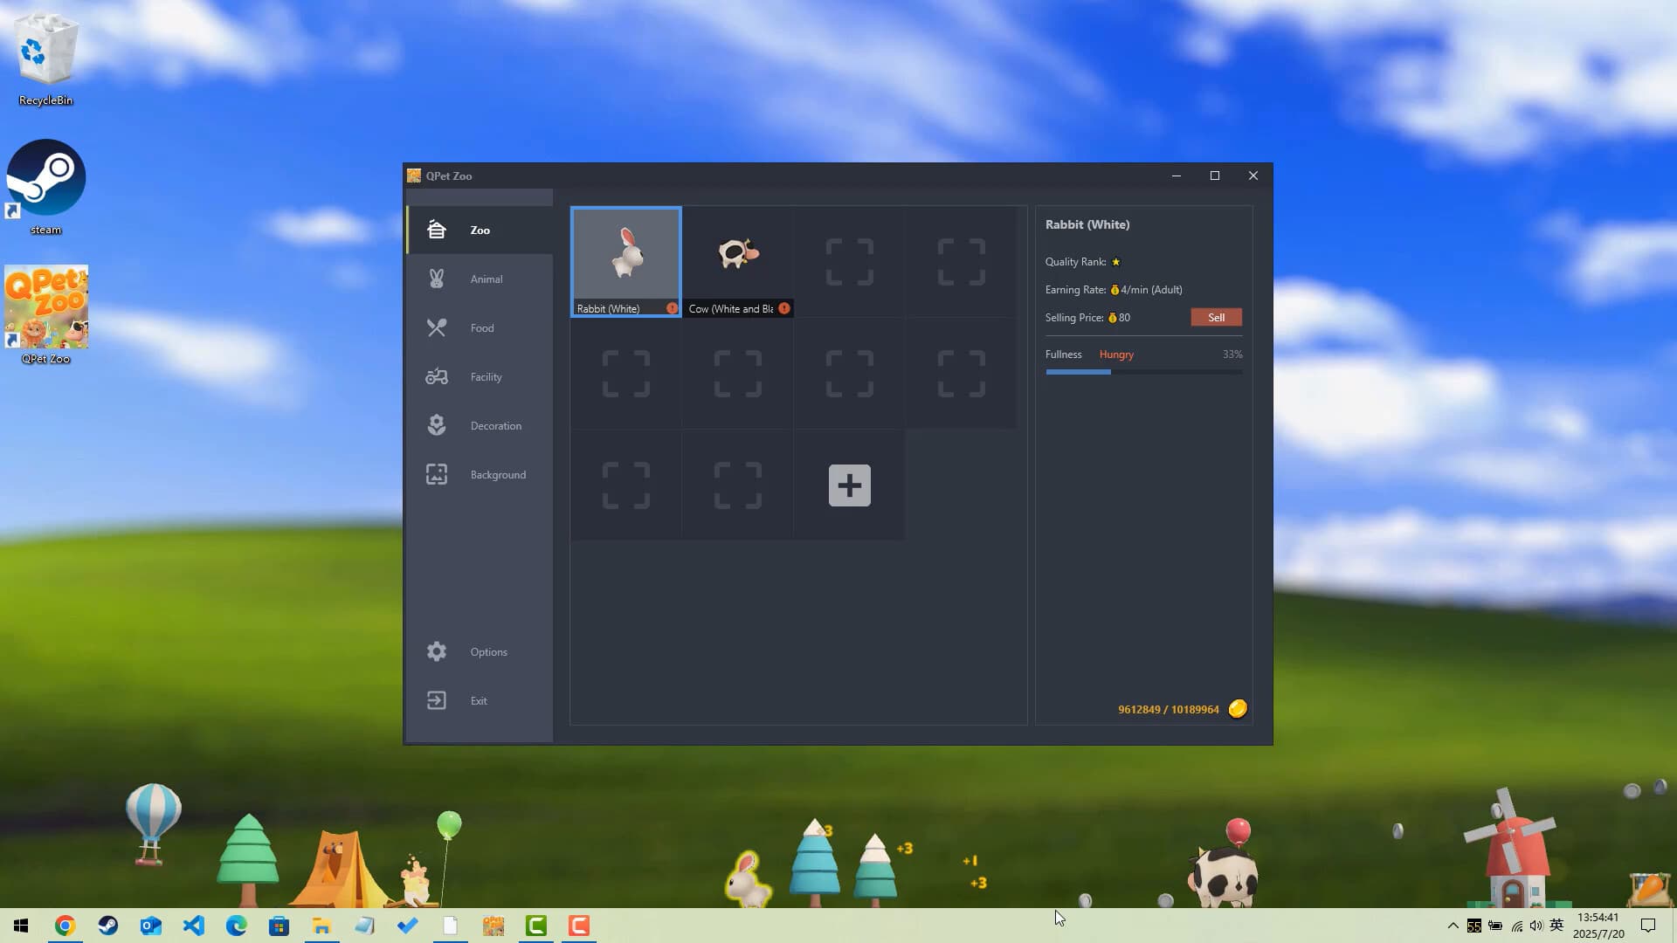The image size is (1677, 943).
Task: Click the hungry alert badge on Rabbit (White)
Action: click(x=672, y=308)
